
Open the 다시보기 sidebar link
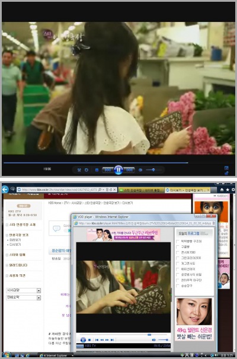click(15, 245)
